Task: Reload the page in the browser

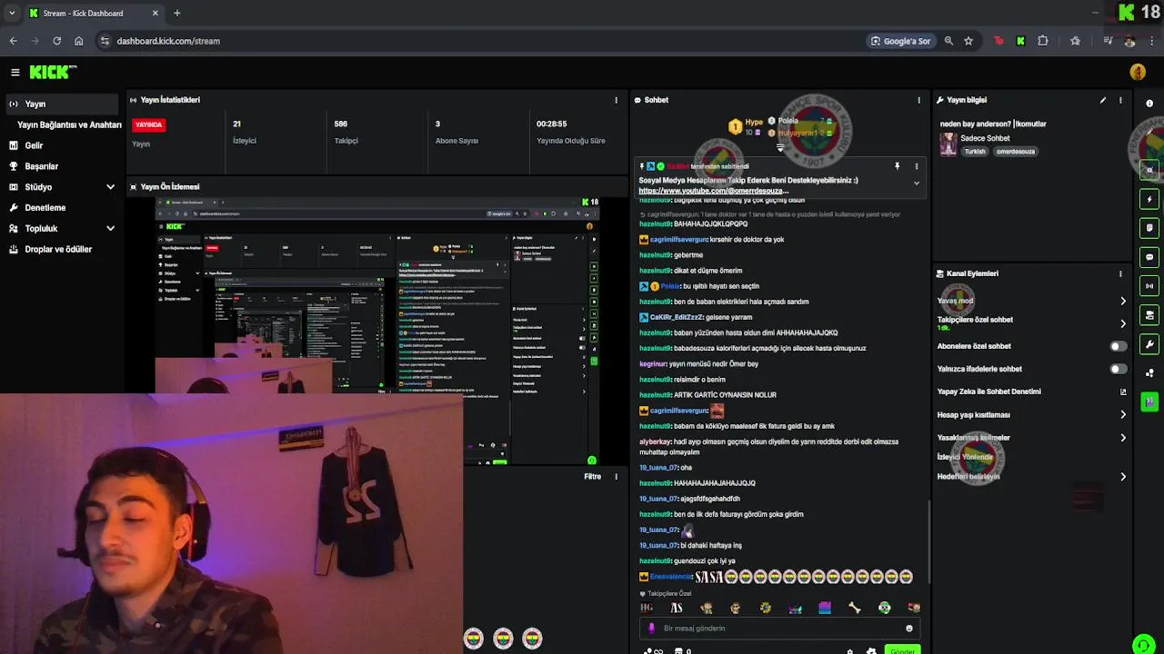Action: click(56, 41)
